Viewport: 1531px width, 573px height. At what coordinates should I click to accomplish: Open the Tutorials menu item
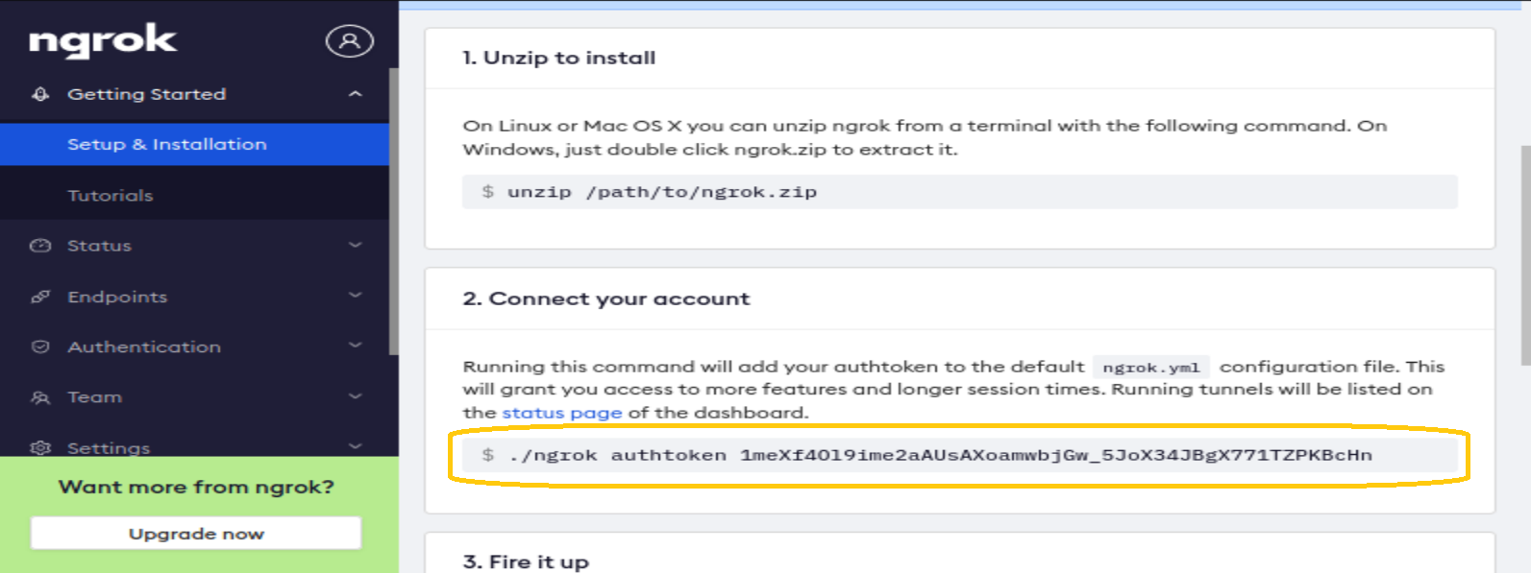[111, 195]
